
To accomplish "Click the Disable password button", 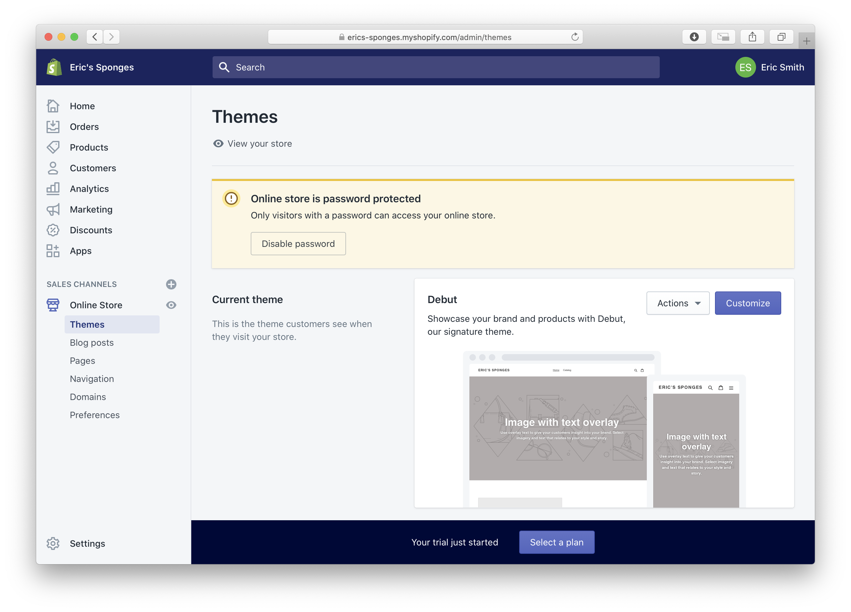I will [x=298, y=244].
